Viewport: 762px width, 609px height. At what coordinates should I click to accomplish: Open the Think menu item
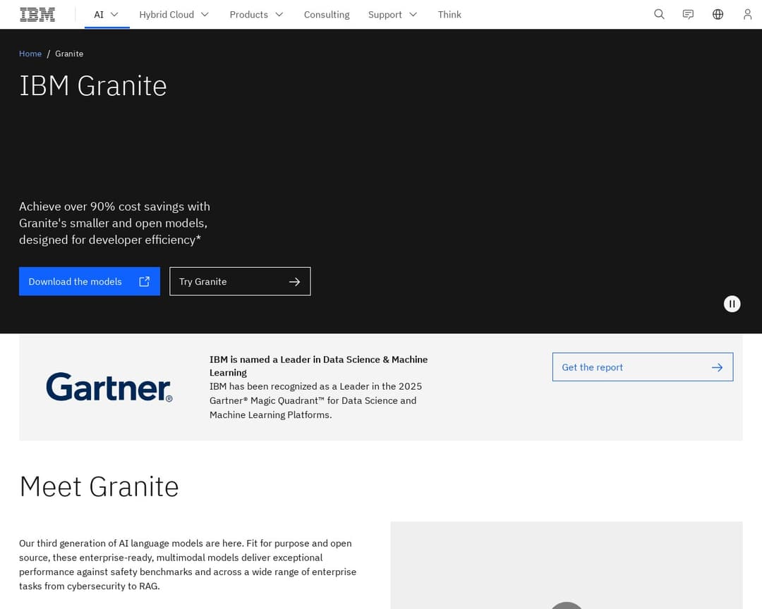449,15
